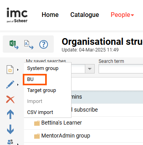The width and height of the screenshot is (143, 145).
Task: Click the people group icon in sidebar
Action: coord(10,142)
